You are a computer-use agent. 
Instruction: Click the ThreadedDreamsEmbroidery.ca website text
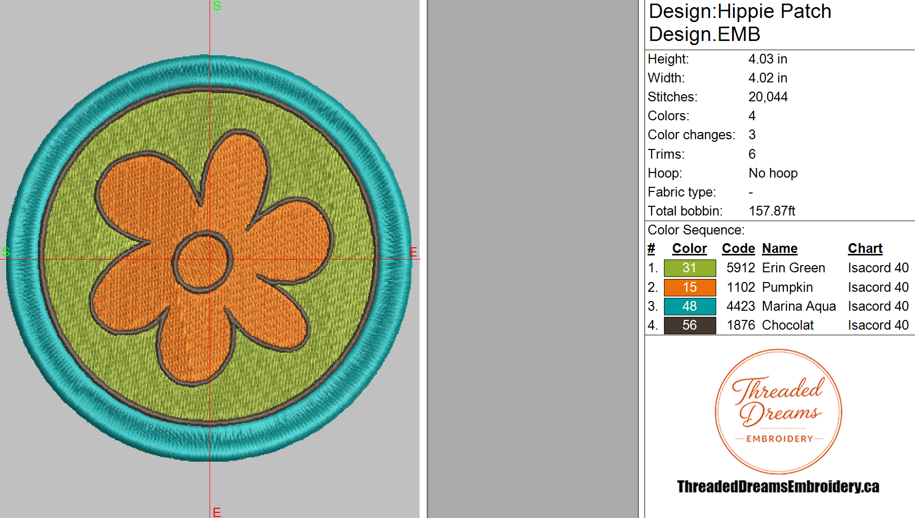pyautogui.click(x=778, y=486)
